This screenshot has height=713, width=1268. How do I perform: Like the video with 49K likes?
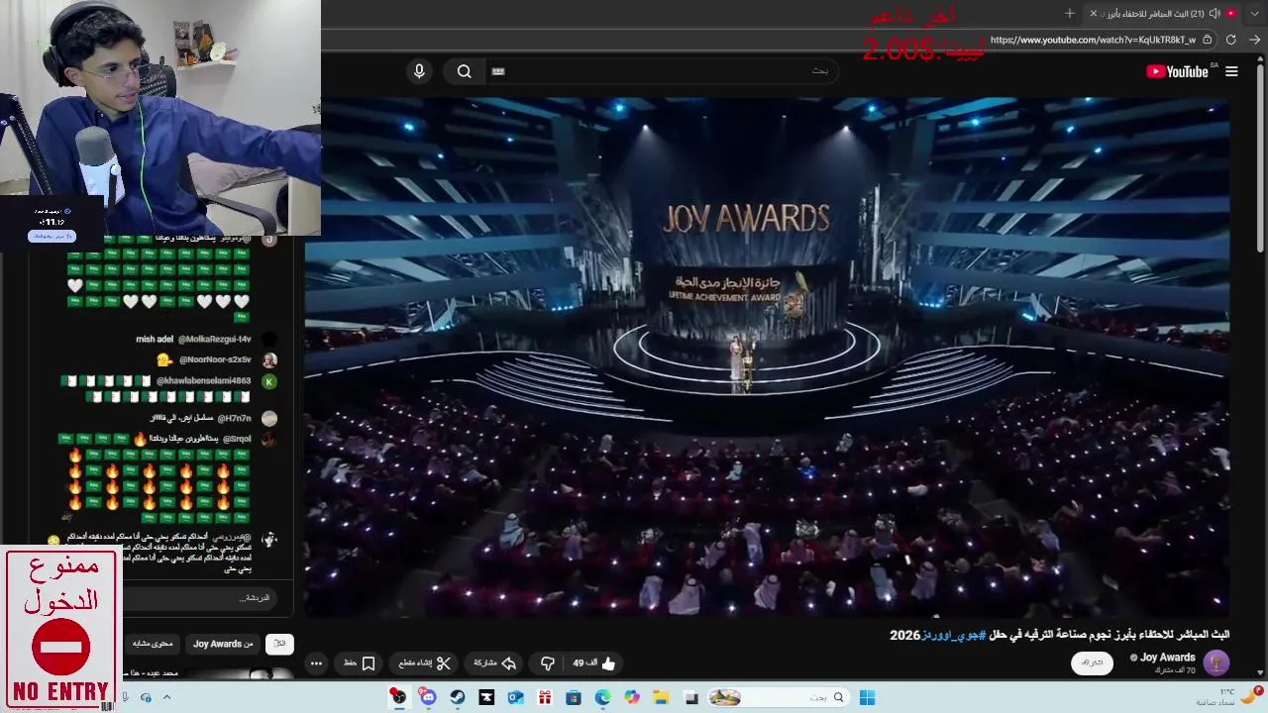pyautogui.click(x=594, y=663)
